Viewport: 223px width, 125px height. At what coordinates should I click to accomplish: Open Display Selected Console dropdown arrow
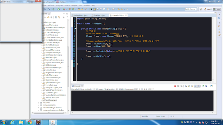click(x=209, y=86)
